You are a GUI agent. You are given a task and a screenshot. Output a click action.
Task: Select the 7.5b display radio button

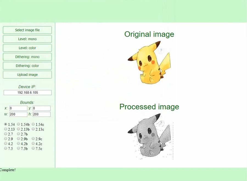coord(18,148)
